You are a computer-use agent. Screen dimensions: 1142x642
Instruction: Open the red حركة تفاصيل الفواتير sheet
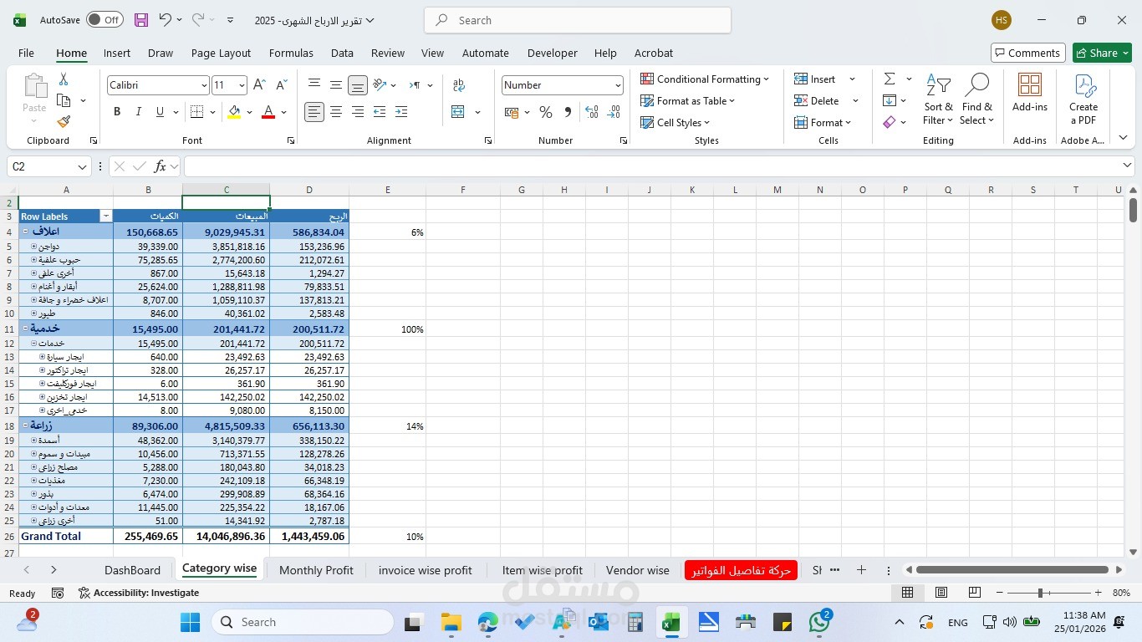[x=742, y=570]
